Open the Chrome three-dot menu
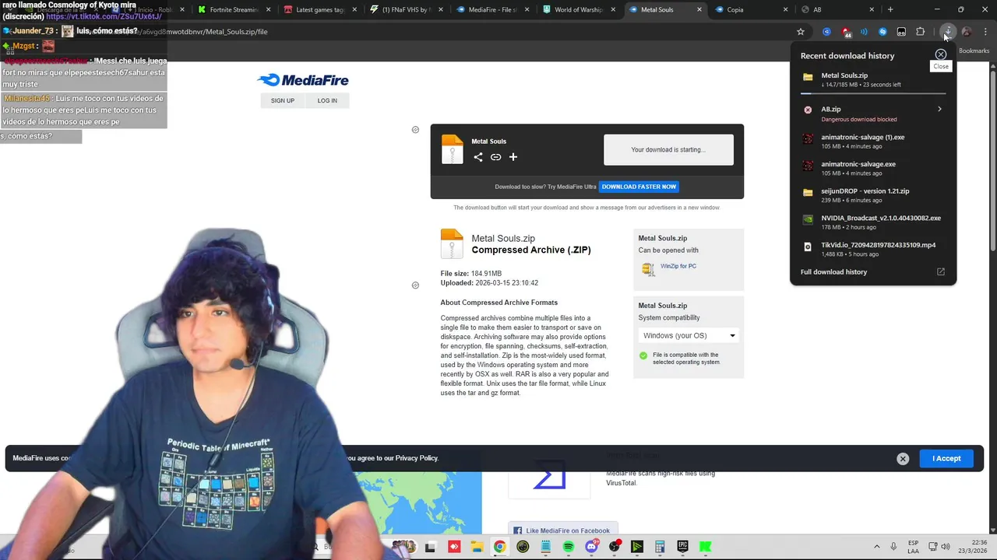997x560 pixels. [x=985, y=32]
